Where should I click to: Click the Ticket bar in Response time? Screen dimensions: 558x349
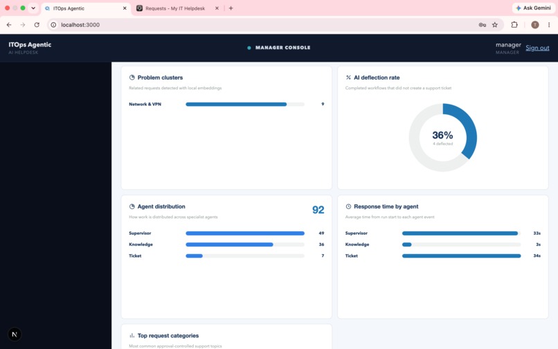tap(461, 256)
